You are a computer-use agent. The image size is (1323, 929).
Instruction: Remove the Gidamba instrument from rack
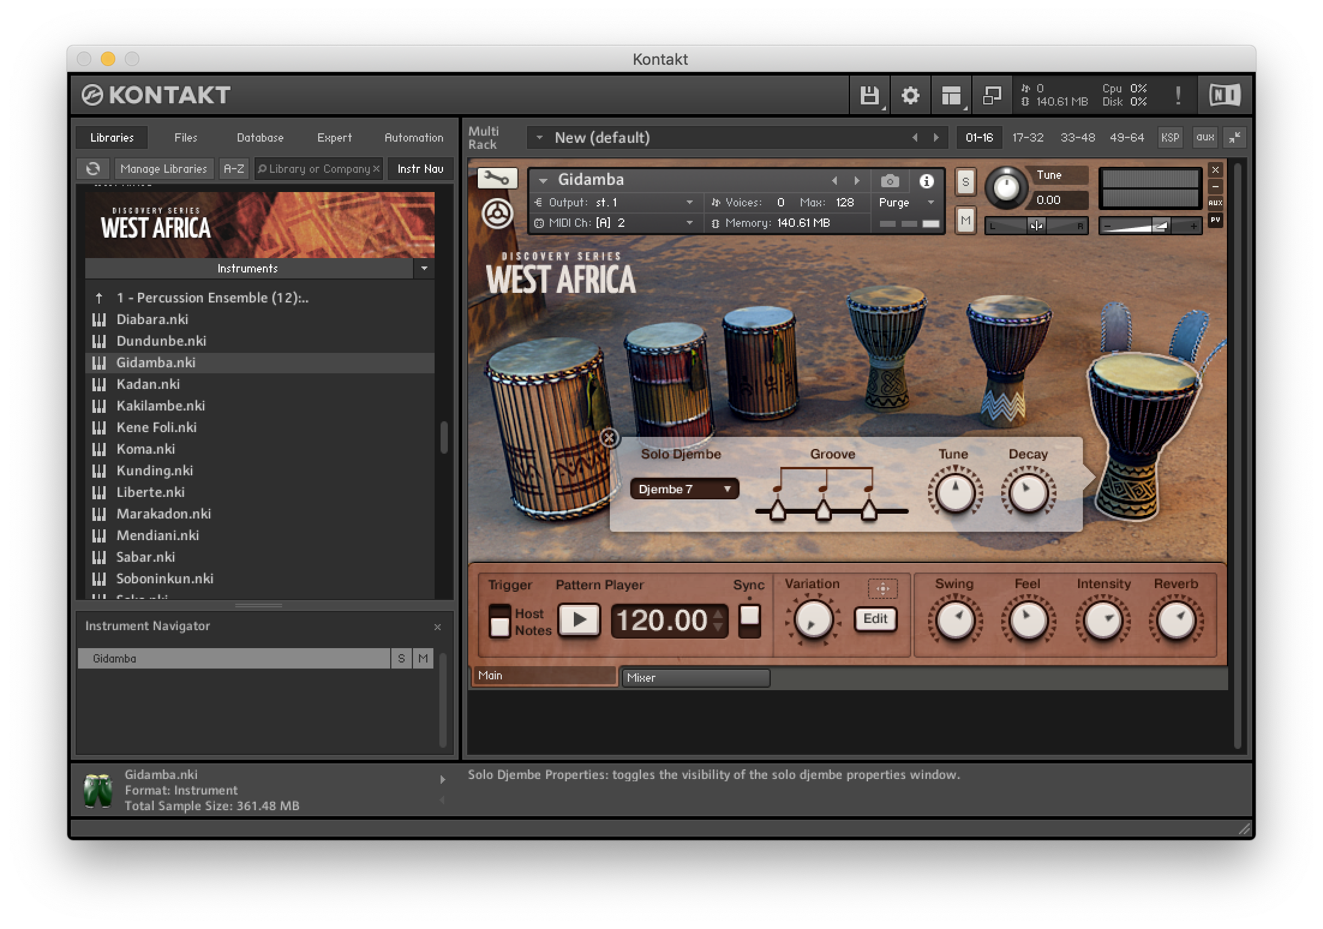[x=1216, y=170]
